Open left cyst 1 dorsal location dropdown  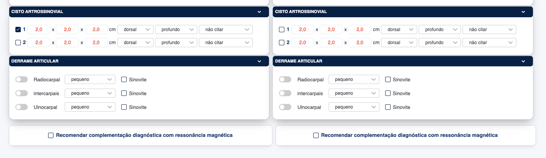[x=135, y=30]
